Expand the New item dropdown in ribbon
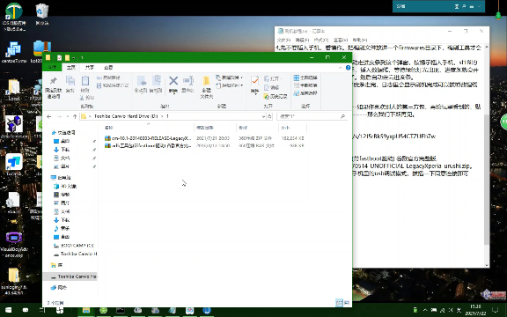 tap(229, 77)
